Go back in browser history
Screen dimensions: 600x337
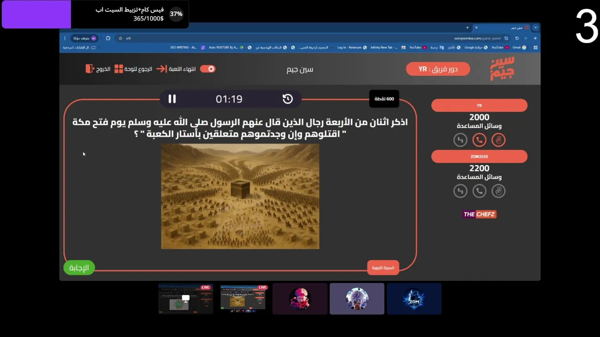[535, 38]
